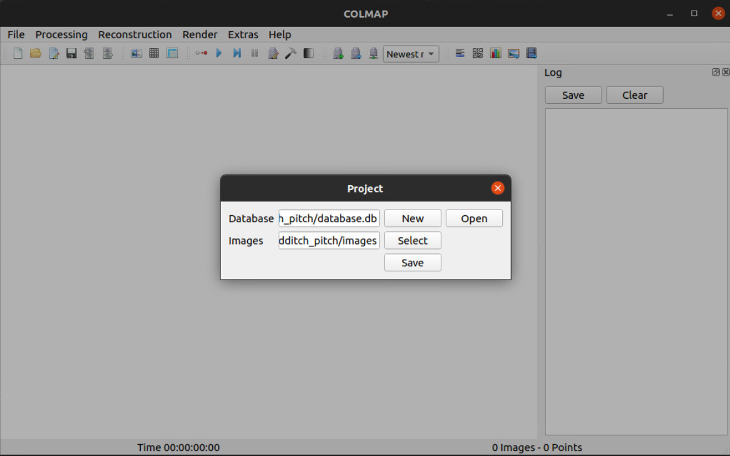Image resolution: width=730 pixels, height=456 pixels.
Task: Click the New project icon in toolbar
Action: point(18,54)
